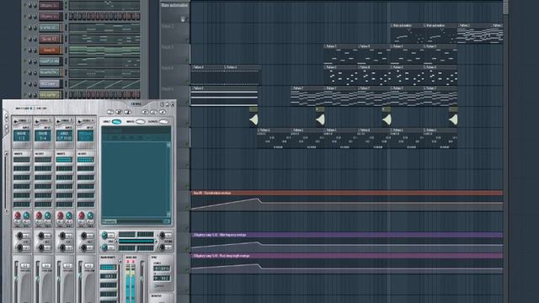Open the sawtooth ramp preview of the grey-blue channel

pos(104,83)
